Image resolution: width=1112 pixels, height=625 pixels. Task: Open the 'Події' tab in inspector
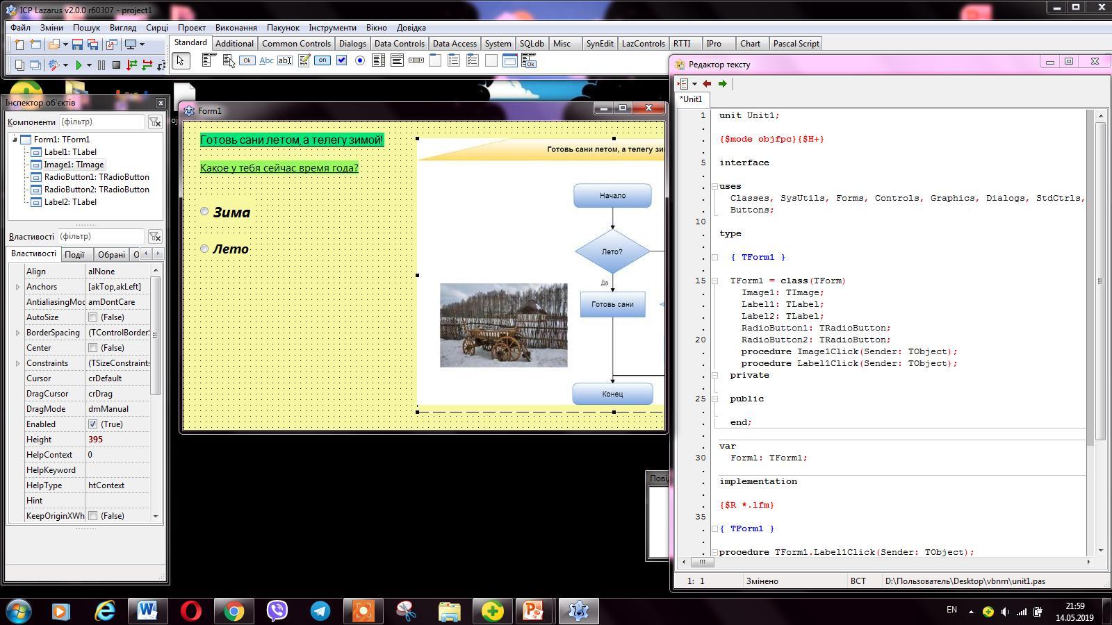(x=74, y=254)
